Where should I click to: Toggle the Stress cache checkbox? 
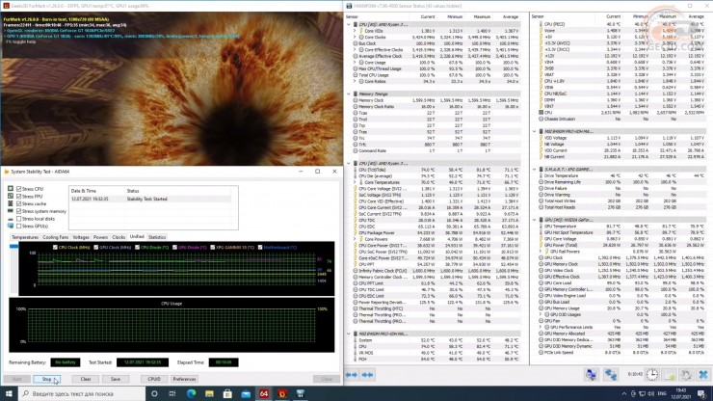[18, 203]
